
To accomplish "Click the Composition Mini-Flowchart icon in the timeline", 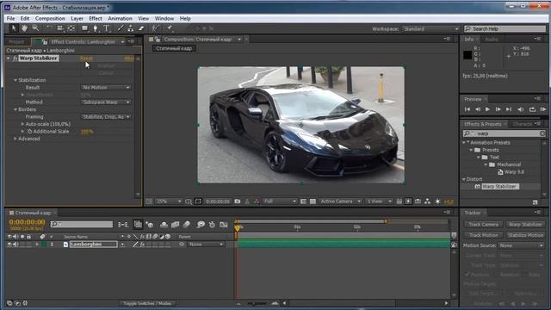I will point(123,224).
